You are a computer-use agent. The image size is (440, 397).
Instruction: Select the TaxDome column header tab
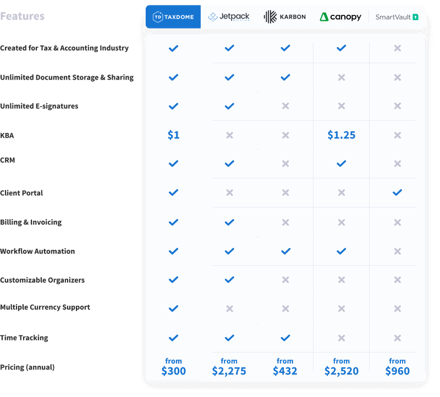(173, 17)
